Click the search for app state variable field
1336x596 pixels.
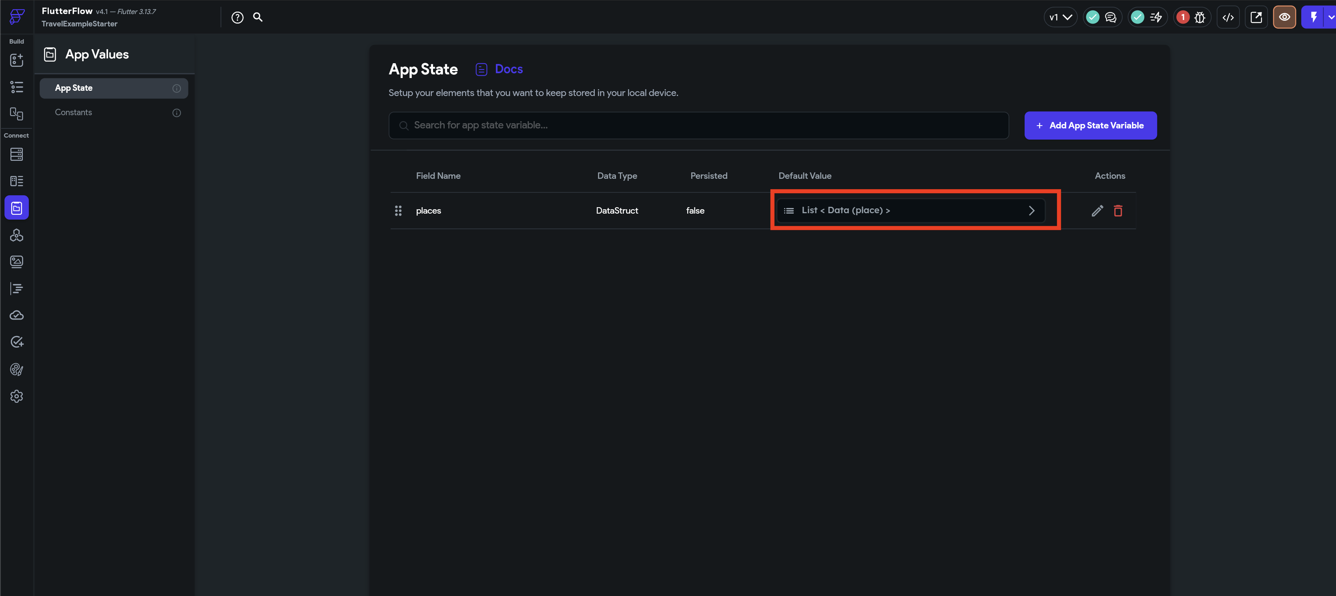coord(698,126)
